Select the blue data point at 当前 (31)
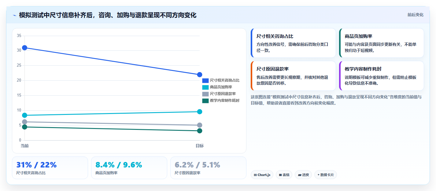The width and height of the screenshot is (436, 191). coord(25,48)
